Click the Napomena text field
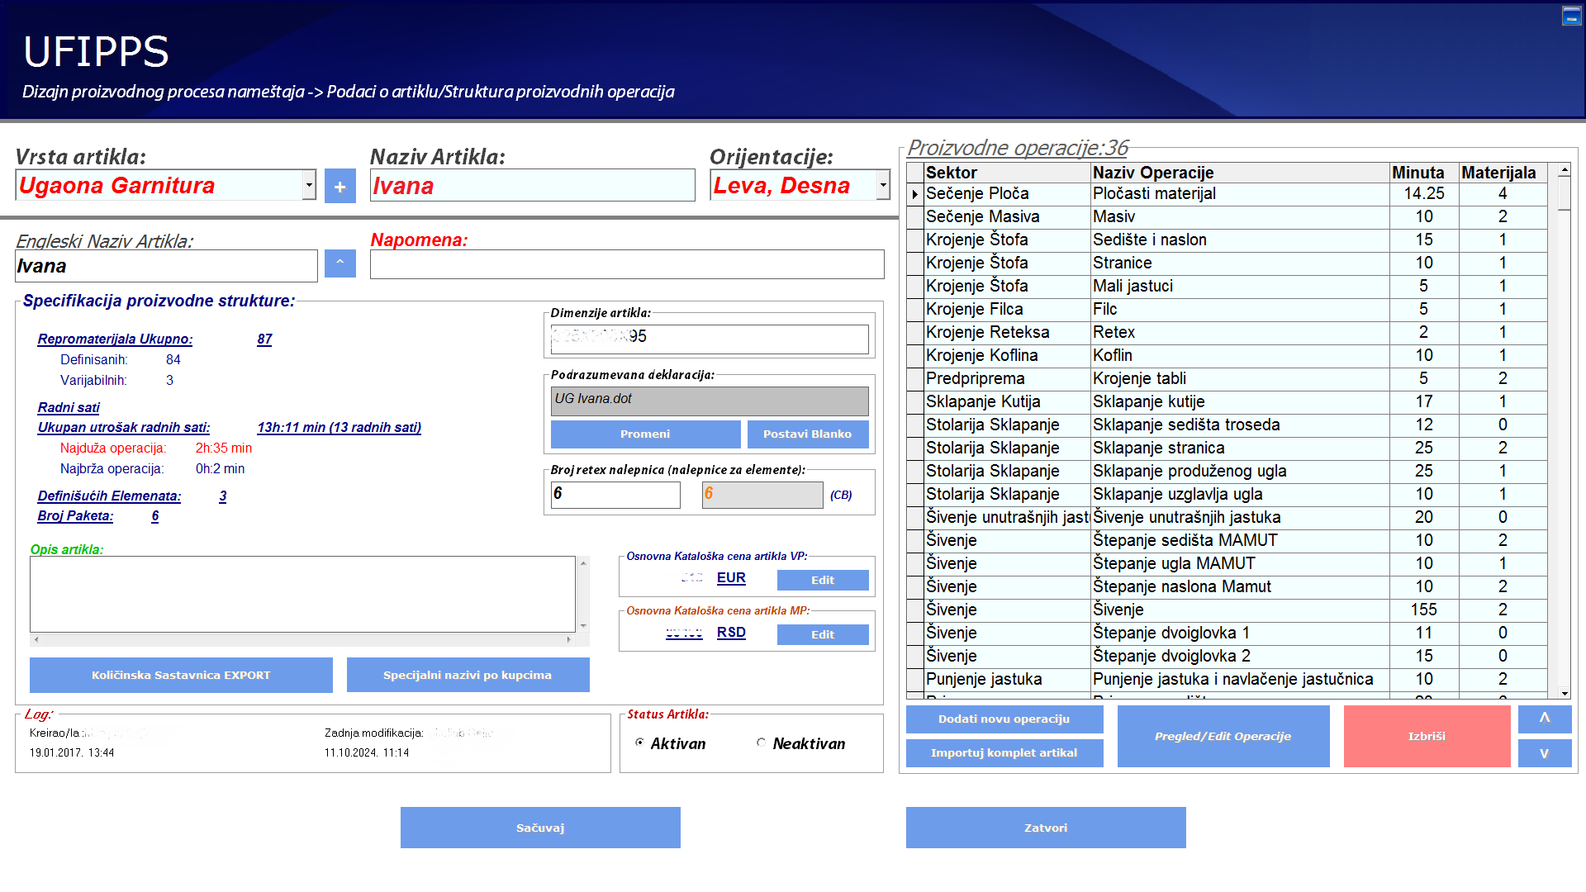 coord(627,264)
